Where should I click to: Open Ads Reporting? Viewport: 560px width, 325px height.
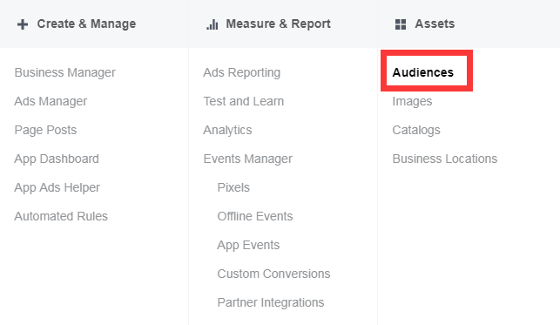tap(242, 72)
